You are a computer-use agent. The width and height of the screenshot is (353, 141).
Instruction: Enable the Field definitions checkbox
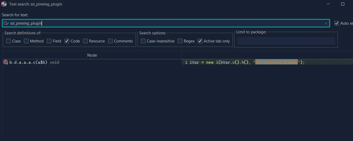(49, 41)
